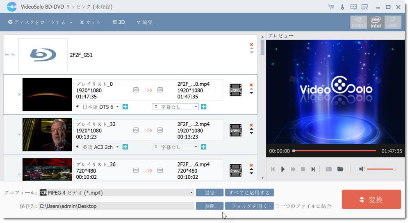Click the playlist scrollbar down arrow
410x223 pixels.
coord(262,178)
